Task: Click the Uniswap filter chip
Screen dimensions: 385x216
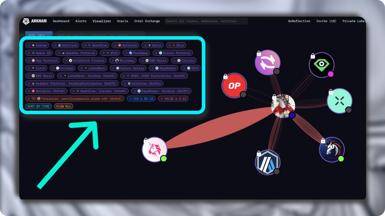Action: coord(63,68)
